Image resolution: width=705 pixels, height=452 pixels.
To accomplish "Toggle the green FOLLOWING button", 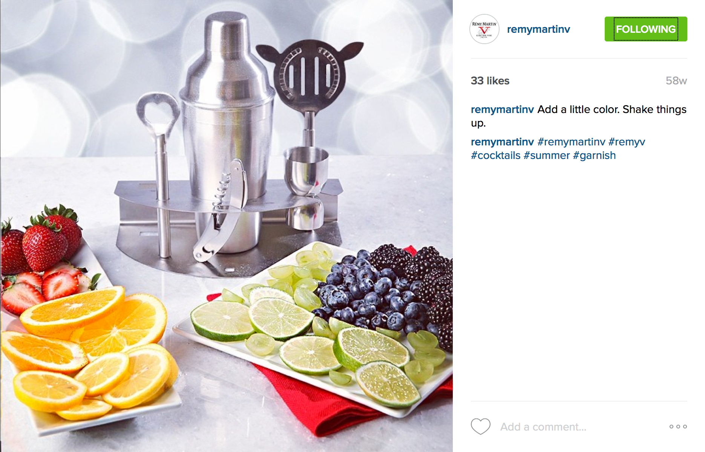I will 646,29.
